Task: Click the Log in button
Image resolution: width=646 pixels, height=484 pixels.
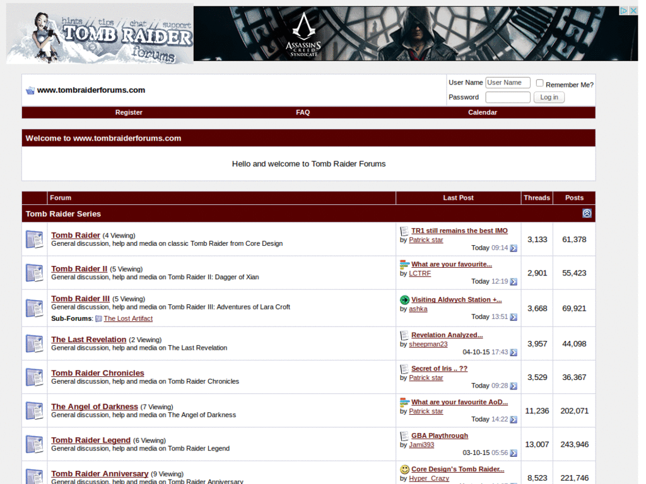Action: [549, 97]
